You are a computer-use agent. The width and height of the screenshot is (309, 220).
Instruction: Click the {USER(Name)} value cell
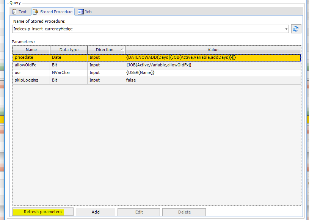click(213, 72)
